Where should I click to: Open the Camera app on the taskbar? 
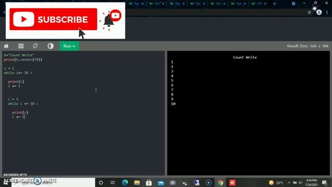173,182
